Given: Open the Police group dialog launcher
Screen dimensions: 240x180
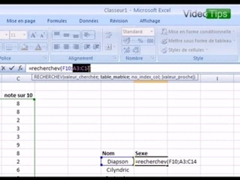Looking at the screenshot, I should pyautogui.click(x=45, y=58).
